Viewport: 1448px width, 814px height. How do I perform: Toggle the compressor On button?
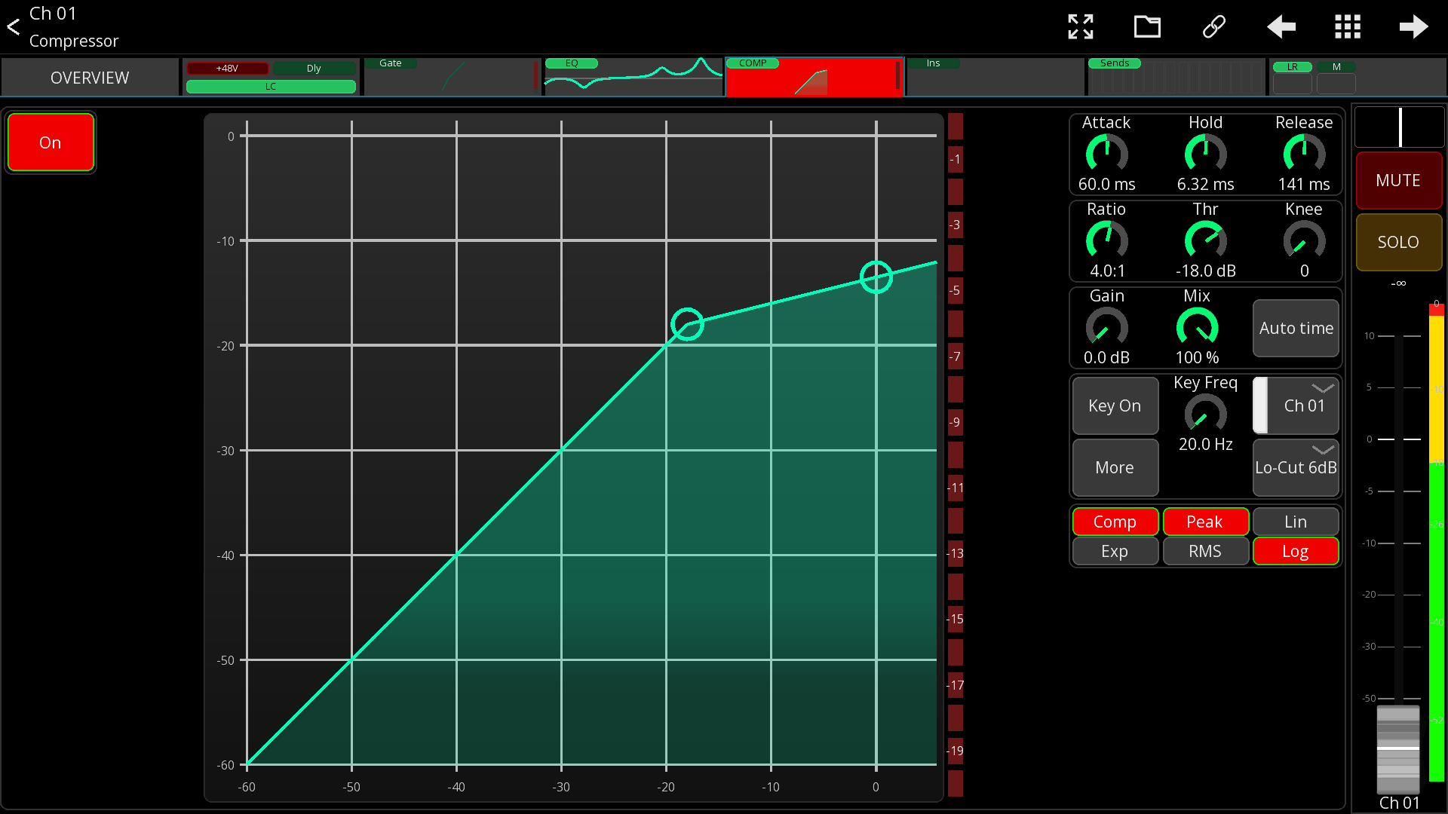pos(51,142)
